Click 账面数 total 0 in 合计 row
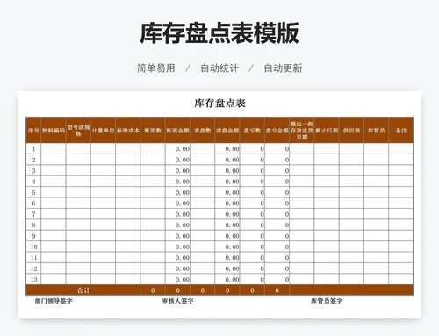This screenshot has width=439, height=336. point(153,290)
